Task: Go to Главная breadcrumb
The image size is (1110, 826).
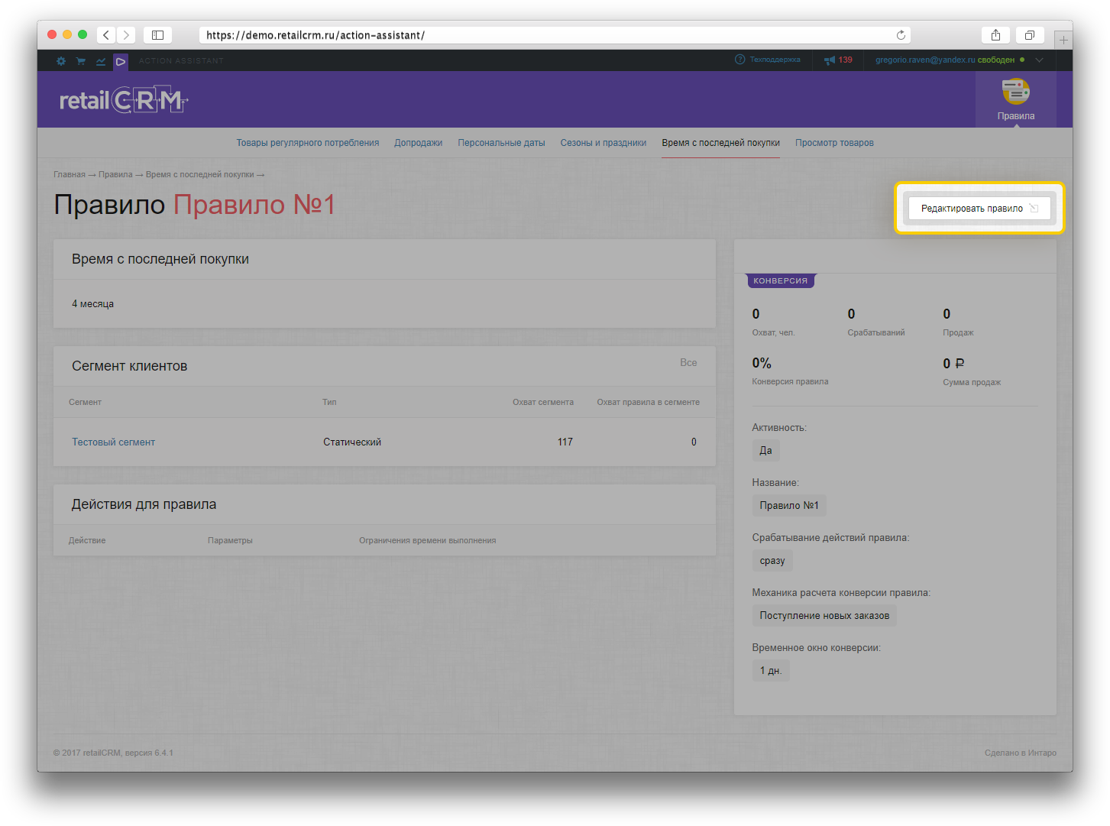Action: point(70,174)
